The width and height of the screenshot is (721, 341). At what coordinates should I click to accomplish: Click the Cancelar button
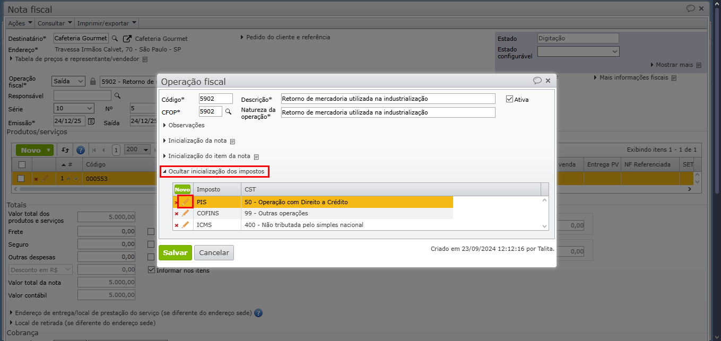214,253
